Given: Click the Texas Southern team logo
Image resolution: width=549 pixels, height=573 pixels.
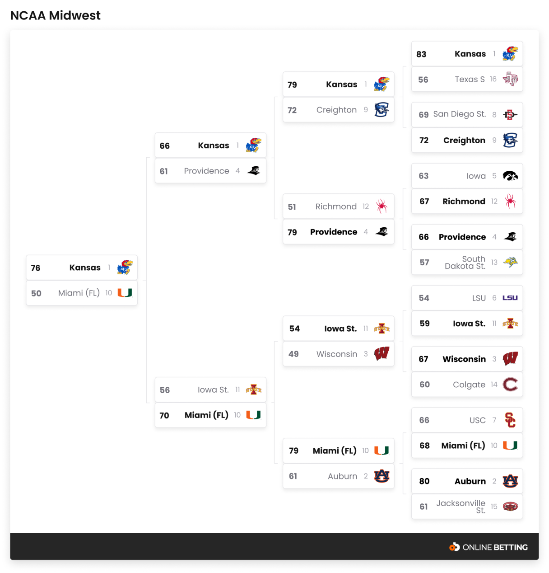Looking at the screenshot, I should pos(510,79).
